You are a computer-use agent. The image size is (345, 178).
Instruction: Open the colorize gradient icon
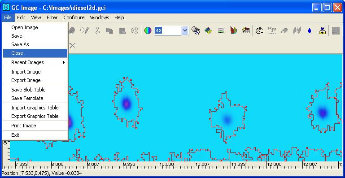tap(148, 30)
